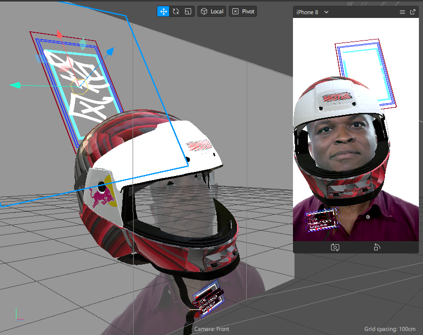Open the iPhone 8 device dropdown
Screen dimensions: 423x335
coord(312,12)
